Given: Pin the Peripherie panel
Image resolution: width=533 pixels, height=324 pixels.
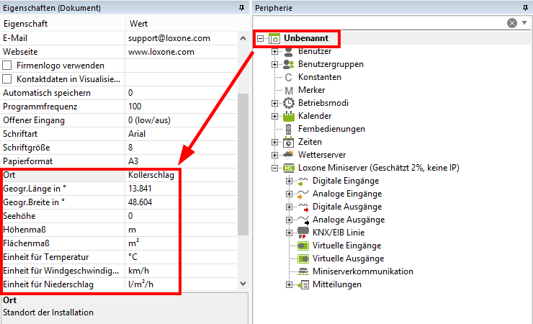Looking at the screenshot, I should [525, 7].
